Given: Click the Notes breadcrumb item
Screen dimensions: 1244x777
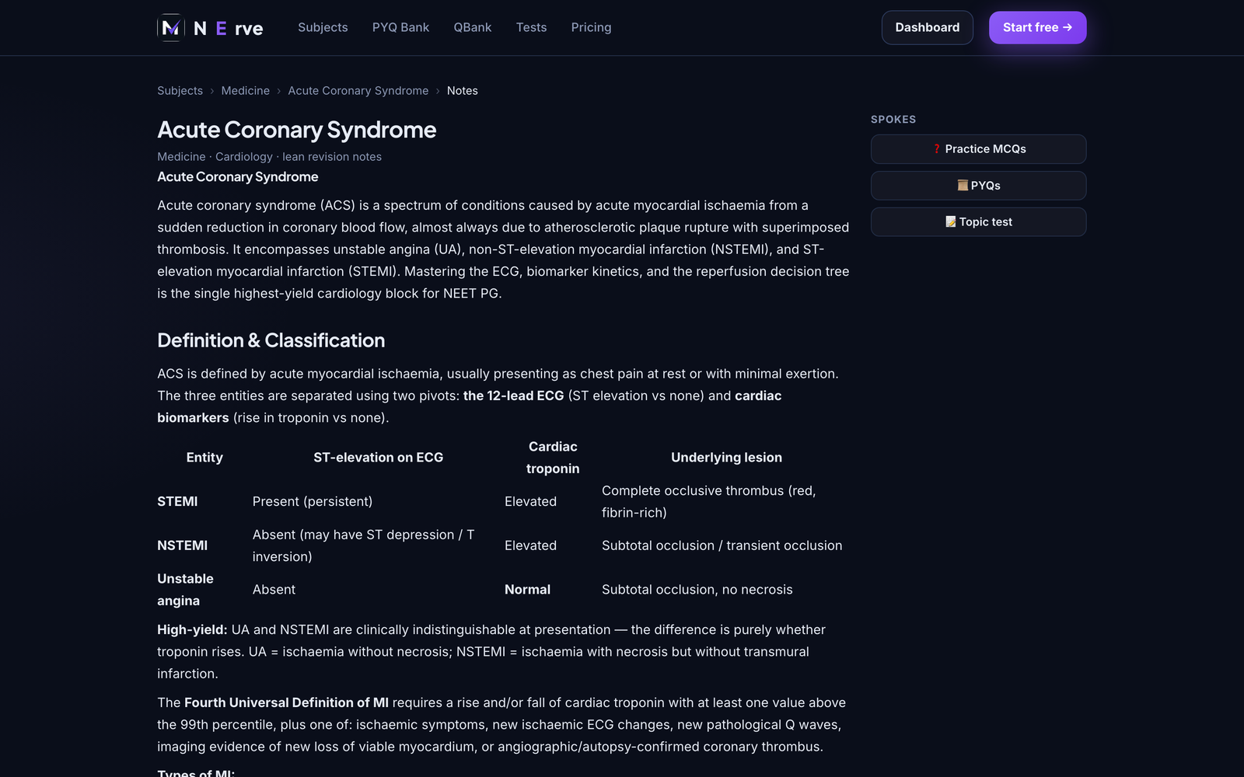Looking at the screenshot, I should click(463, 91).
